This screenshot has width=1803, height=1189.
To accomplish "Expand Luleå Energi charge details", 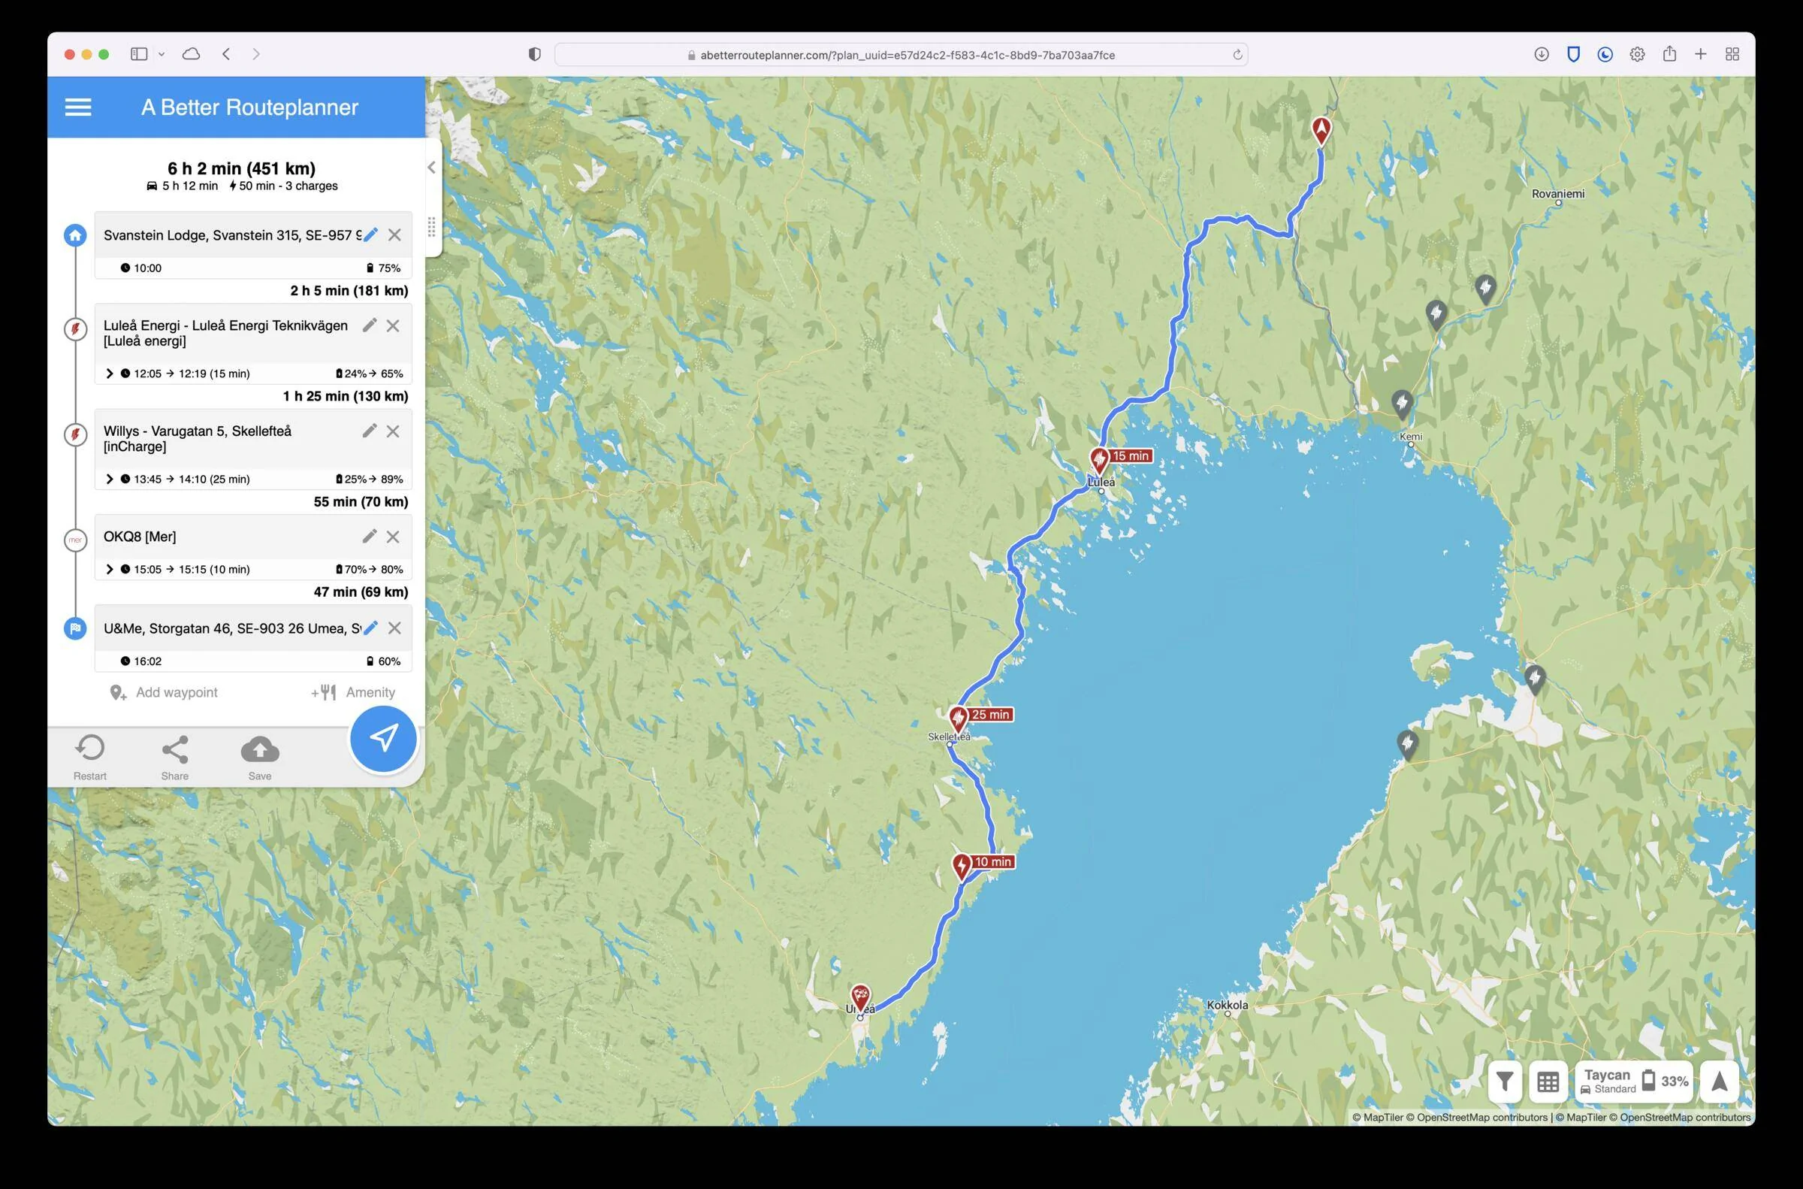I will [x=110, y=373].
